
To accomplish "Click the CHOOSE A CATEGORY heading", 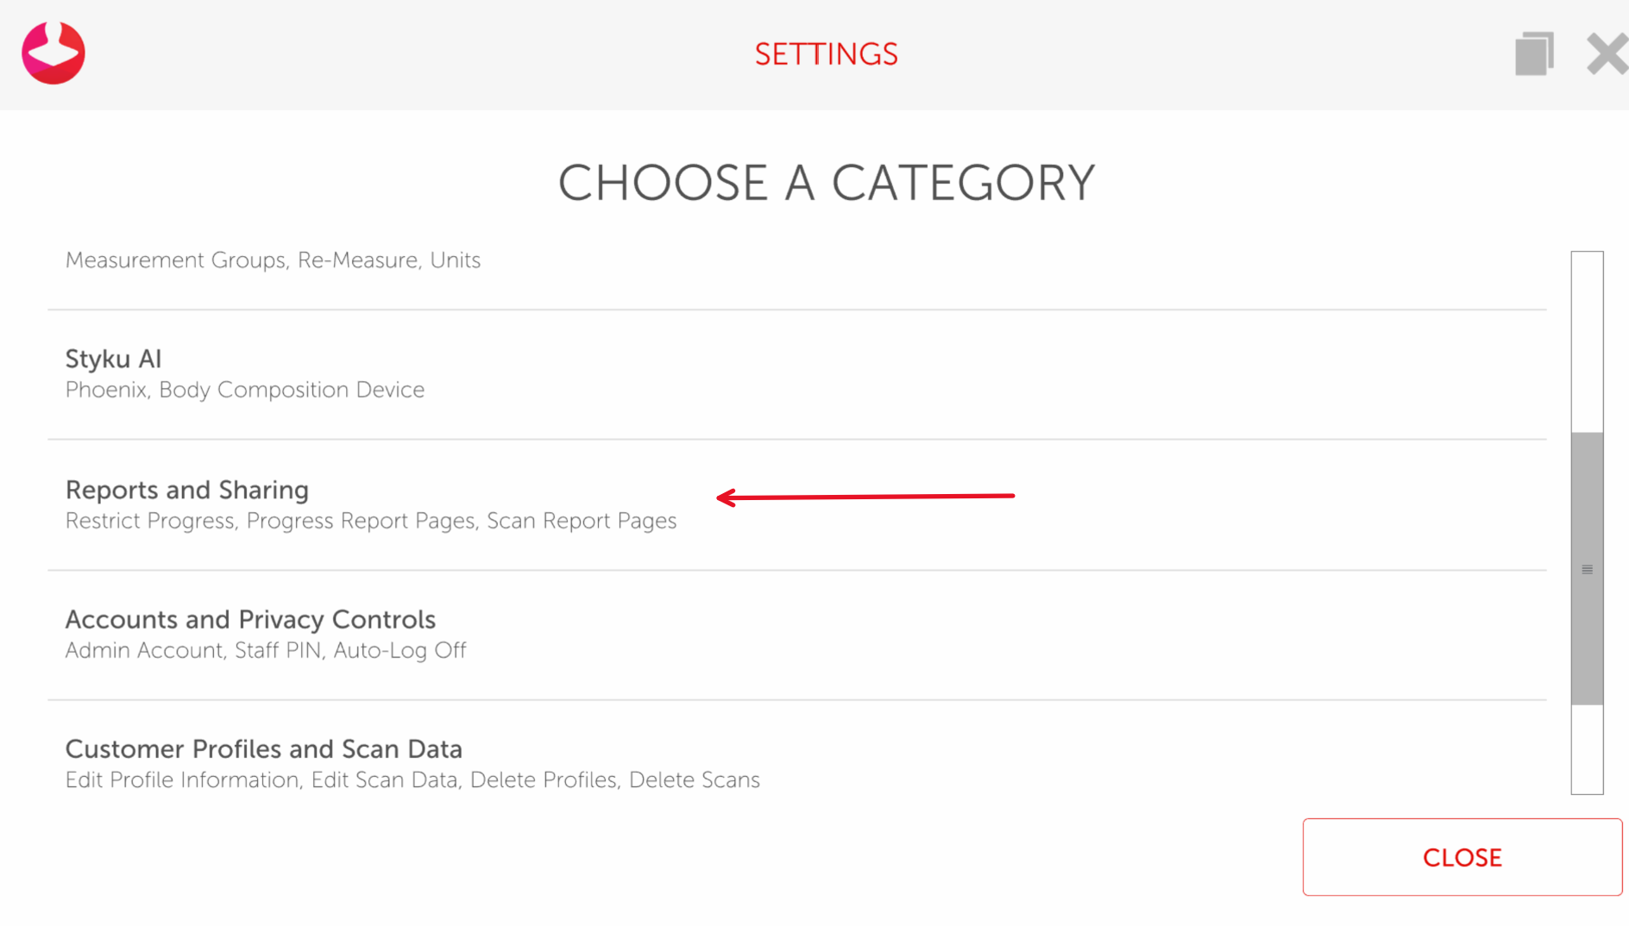I will (x=826, y=183).
